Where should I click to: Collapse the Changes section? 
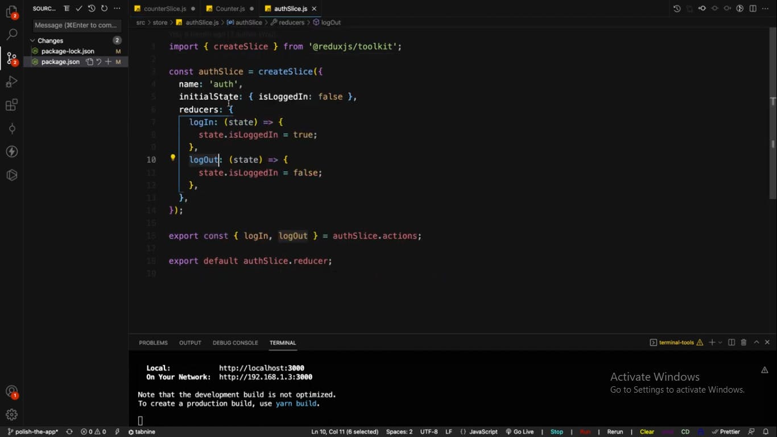32,40
